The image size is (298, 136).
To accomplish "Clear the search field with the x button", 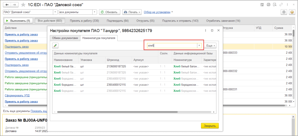I will click(199, 46).
